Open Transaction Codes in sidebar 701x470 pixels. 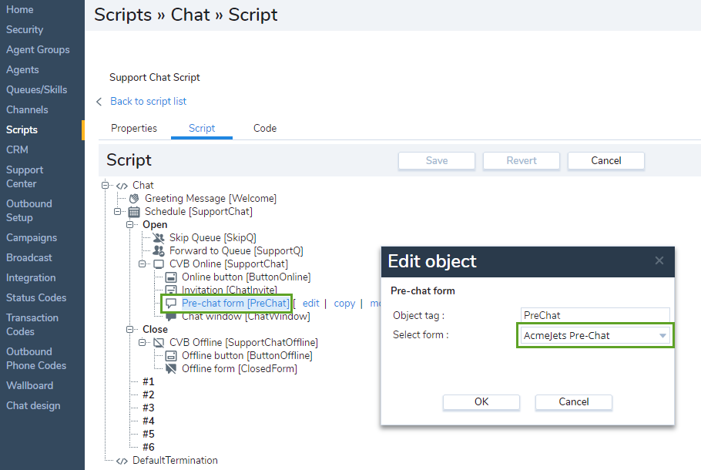[32, 324]
